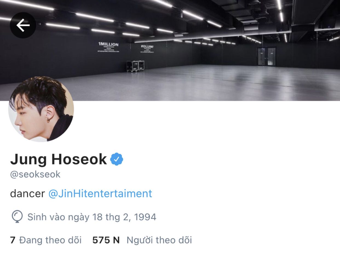
Task: Click the studio door in the banner
Action: click(267, 56)
